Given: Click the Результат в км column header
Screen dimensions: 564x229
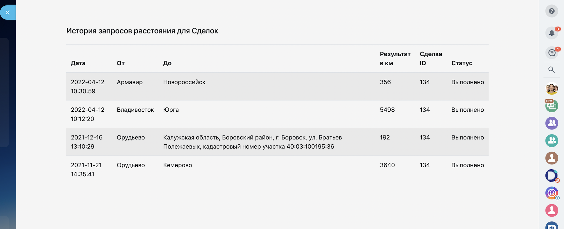Looking at the screenshot, I should pos(395,59).
